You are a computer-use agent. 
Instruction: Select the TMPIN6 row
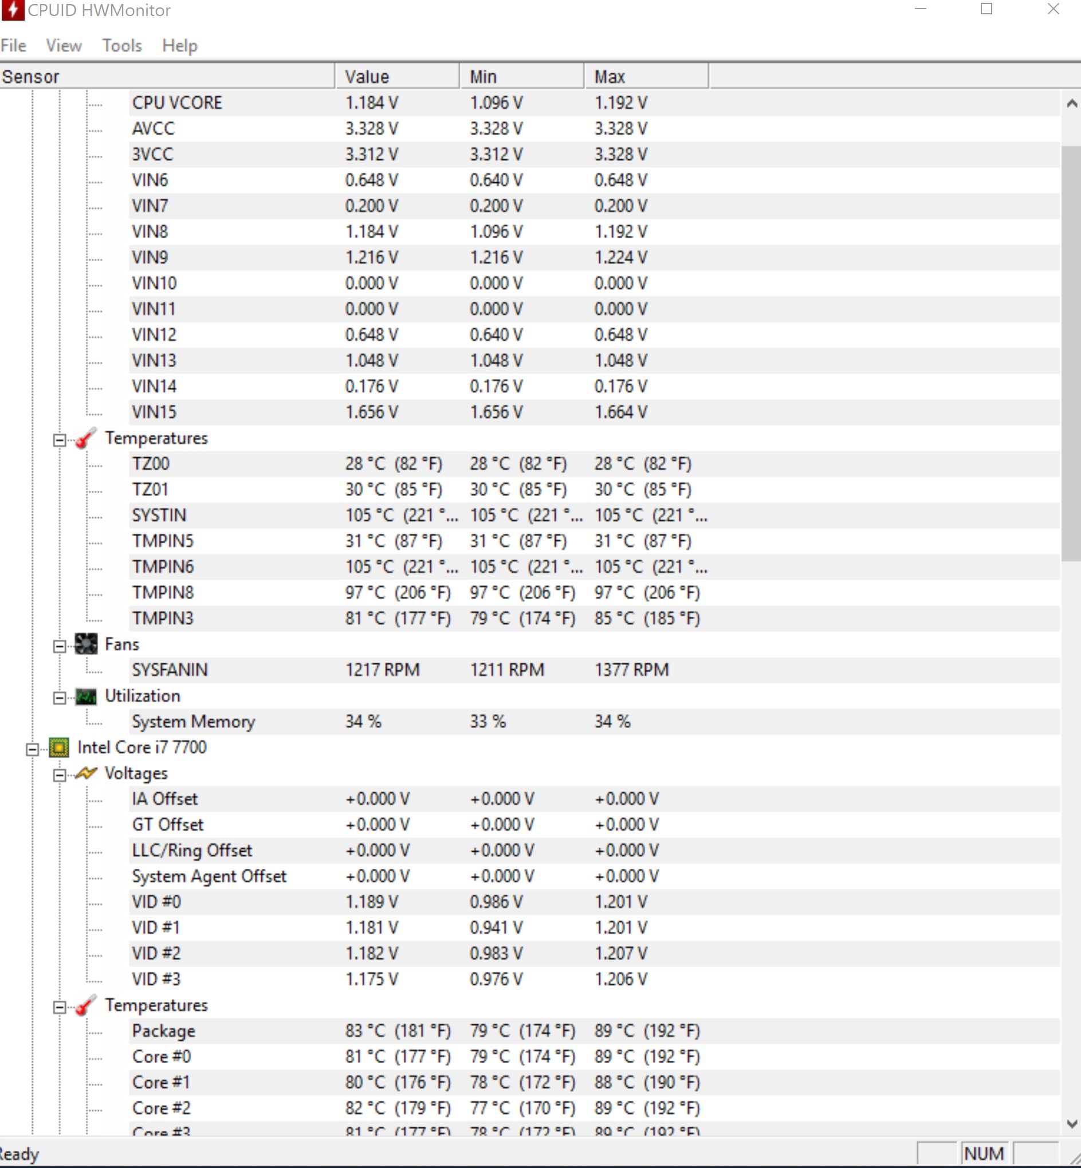[x=595, y=567]
